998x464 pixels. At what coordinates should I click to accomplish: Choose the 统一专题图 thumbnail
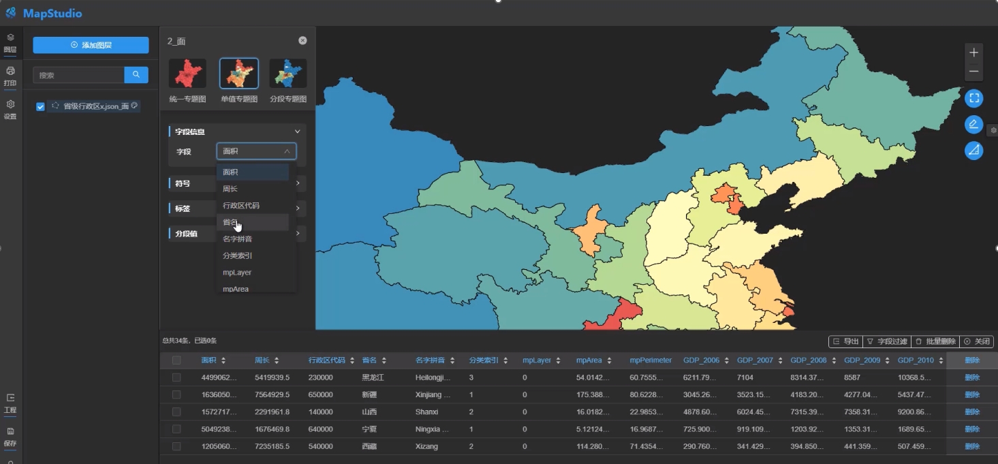[x=187, y=73]
